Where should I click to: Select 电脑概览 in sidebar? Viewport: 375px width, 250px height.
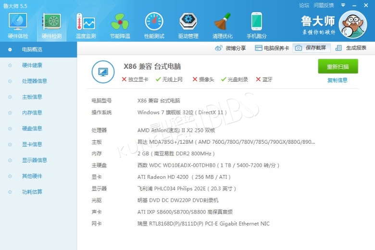(38, 50)
